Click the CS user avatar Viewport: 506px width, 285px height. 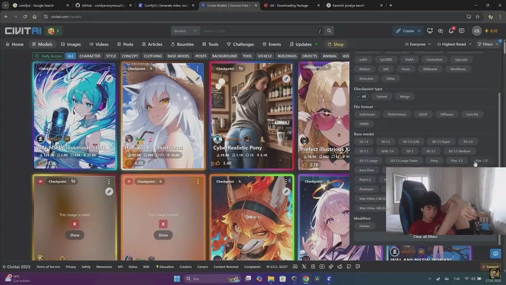[477, 31]
